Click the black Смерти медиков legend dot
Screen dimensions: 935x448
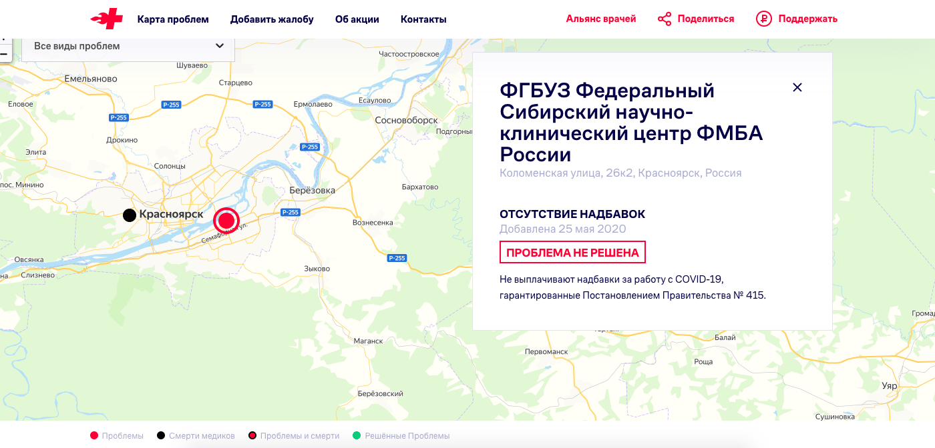click(161, 436)
